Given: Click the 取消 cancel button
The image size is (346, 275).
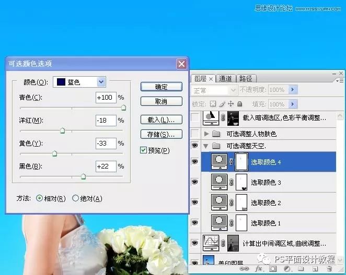Looking at the screenshot, I should click(x=162, y=101).
